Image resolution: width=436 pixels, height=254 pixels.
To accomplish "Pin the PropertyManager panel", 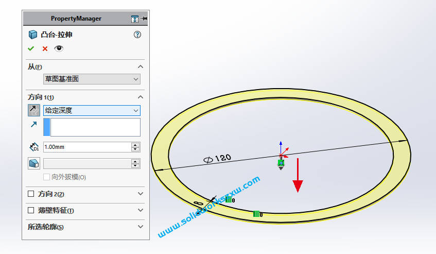I will coord(144,19).
